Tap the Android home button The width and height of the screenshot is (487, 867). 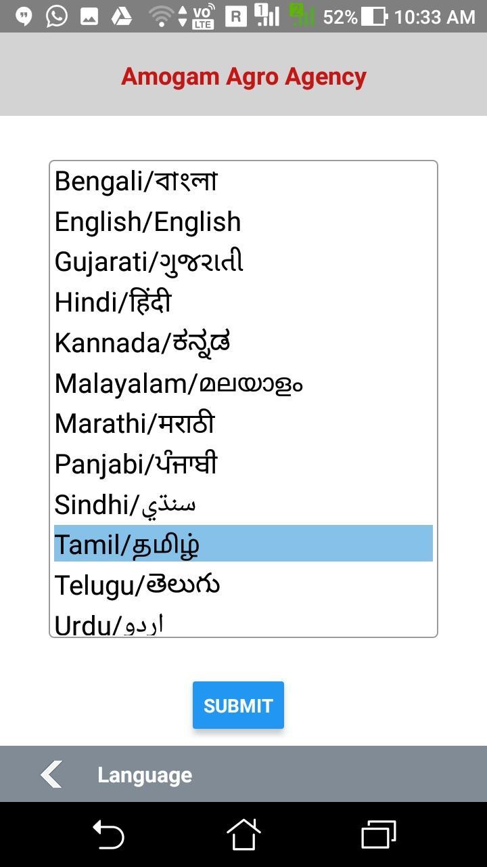pos(243,834)
